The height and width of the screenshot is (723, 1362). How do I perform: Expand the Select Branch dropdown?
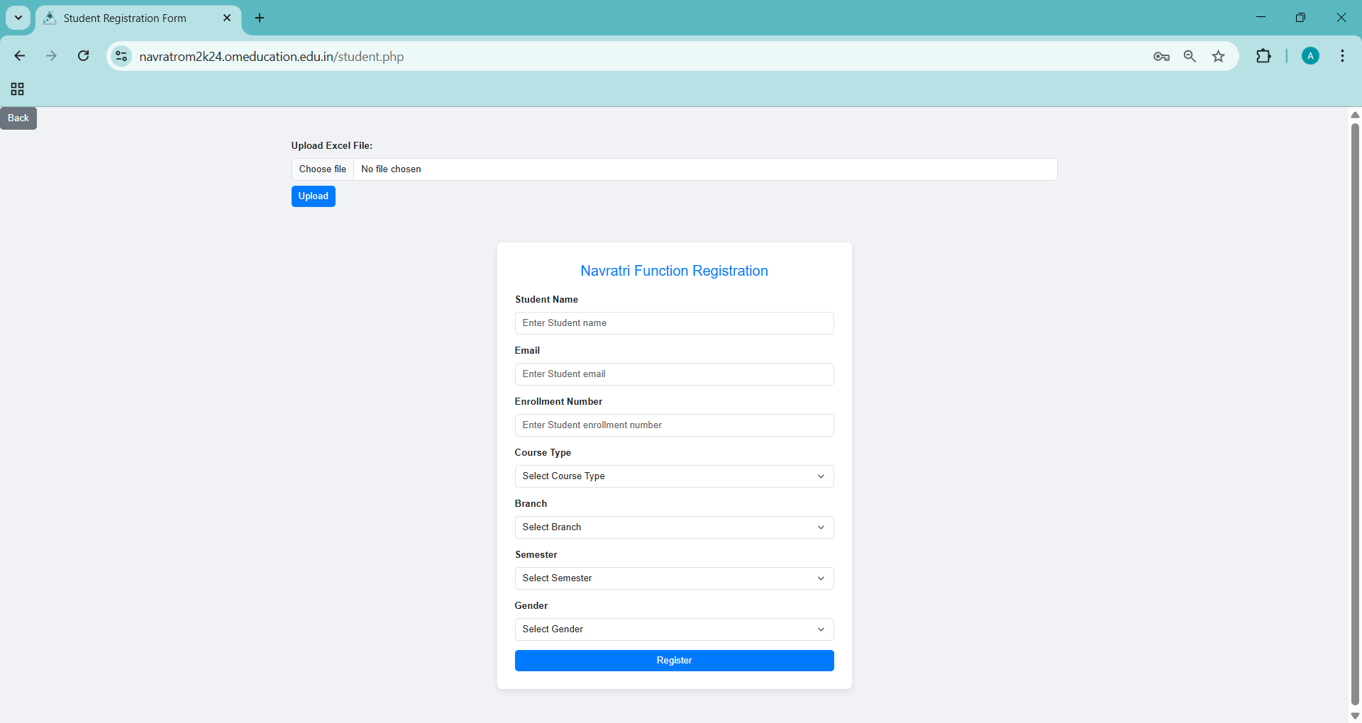(674, 527)
